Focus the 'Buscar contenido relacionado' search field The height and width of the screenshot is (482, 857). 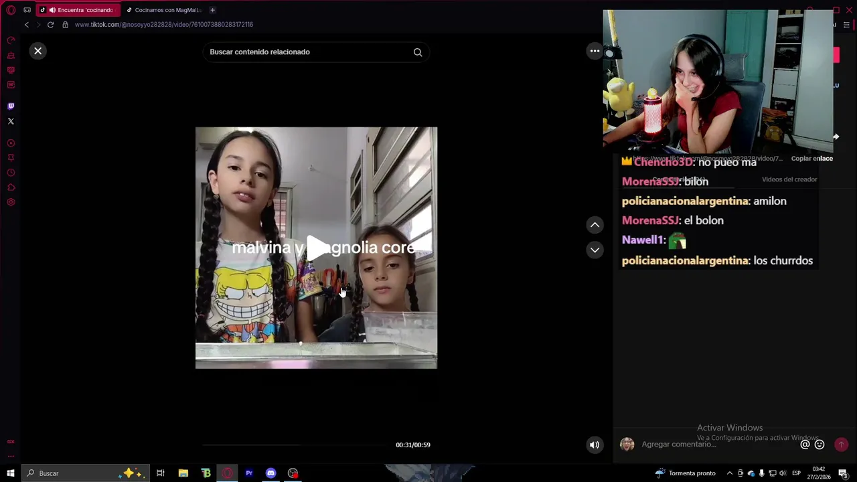coord(316,52)
